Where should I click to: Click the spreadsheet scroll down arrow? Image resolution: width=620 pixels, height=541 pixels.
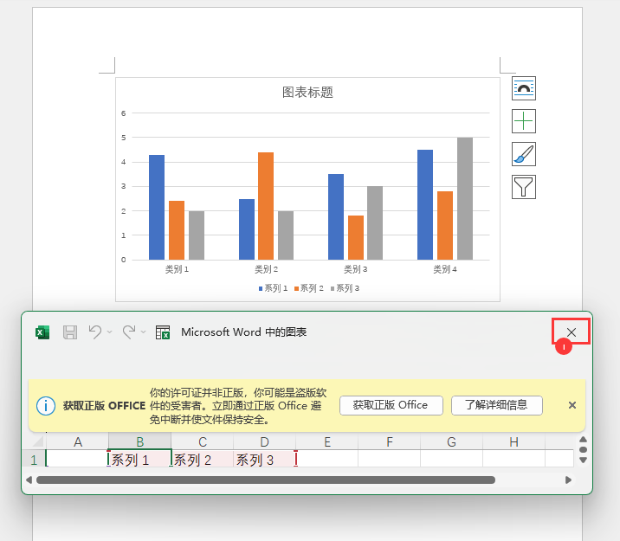click(x=583, y=460)
